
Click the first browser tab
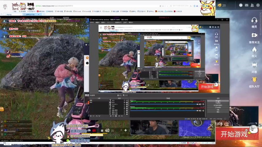pos(12,14)
